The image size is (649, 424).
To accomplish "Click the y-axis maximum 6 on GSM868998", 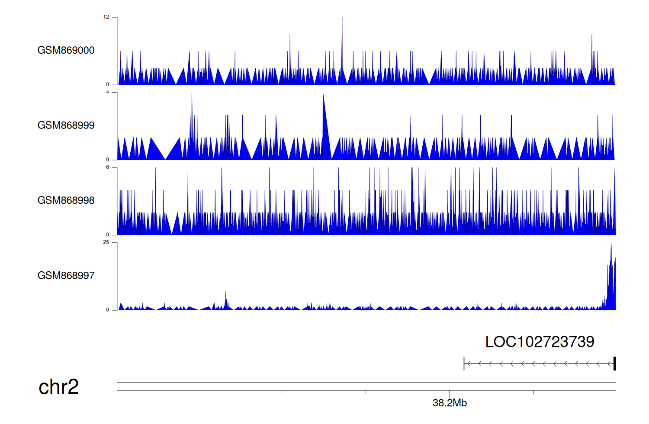I will coord(108,167).
